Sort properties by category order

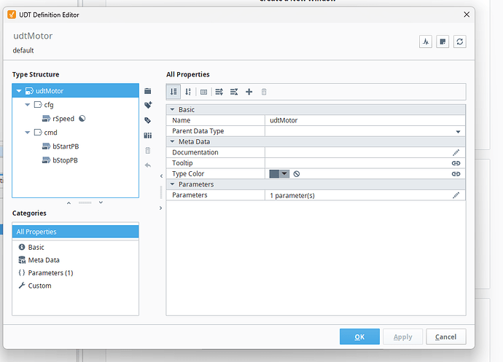(173, 92)
